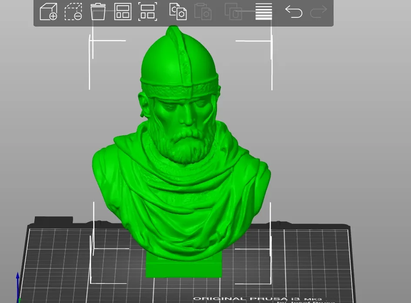The height and width of the screenshot is (303, 411).
Task: Click the rectangular base pedestal of the bust
Action: click(184, 265)
